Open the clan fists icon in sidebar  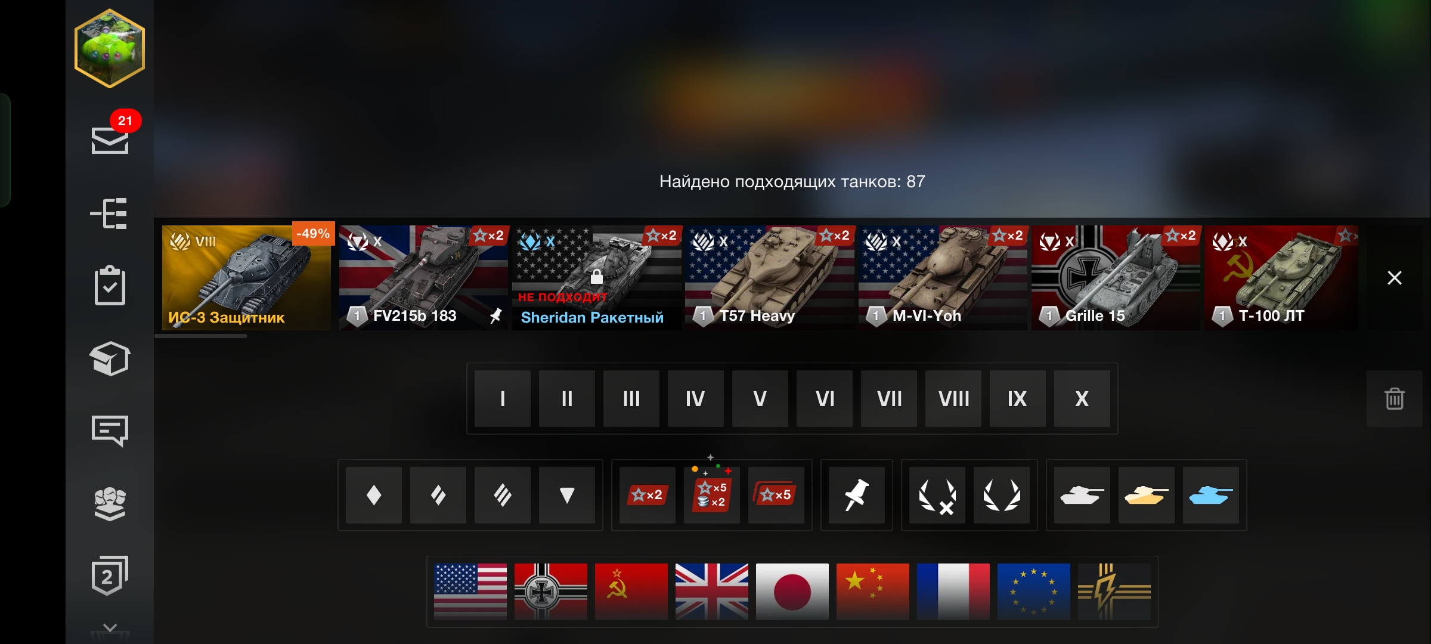[110, 504]
